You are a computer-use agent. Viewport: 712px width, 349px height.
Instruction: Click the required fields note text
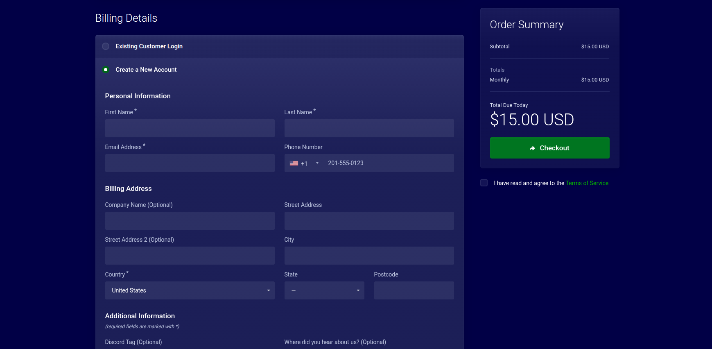(x=142, y=326)
